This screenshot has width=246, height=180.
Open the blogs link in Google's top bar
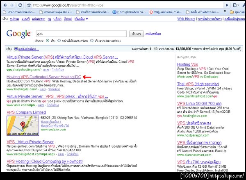coord(57,19)
